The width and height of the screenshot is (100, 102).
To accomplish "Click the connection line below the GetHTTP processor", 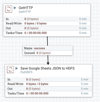I will click(47, 41).
